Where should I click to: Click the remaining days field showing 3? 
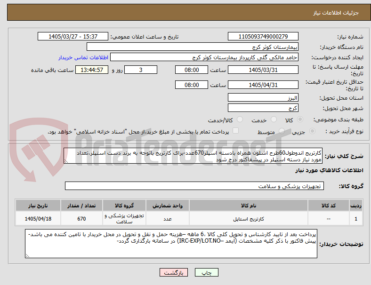click(x=141, y=70)
